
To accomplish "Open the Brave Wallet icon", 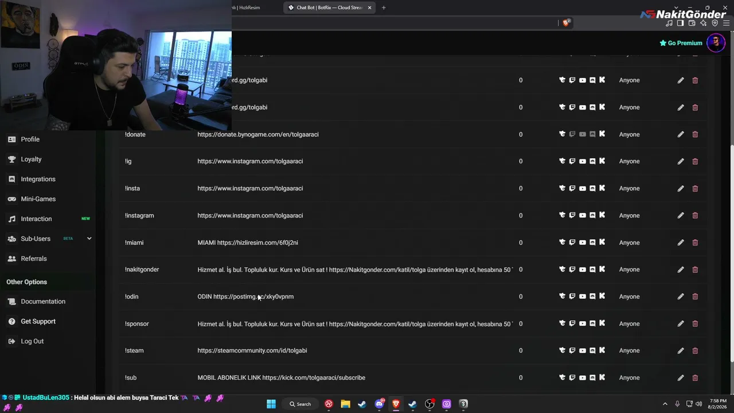I will 692,24.
